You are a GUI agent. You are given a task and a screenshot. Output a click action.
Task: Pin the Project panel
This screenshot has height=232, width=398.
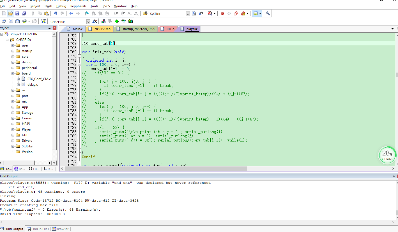click(x=49, y=28)
